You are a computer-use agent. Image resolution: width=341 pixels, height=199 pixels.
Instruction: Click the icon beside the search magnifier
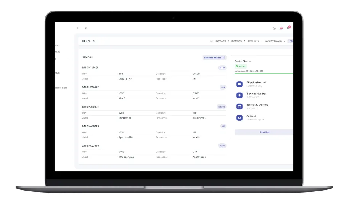point(86,28)
